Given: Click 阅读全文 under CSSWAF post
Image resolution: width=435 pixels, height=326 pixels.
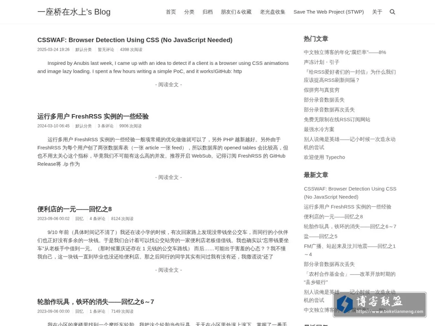Looking at the screenshot, I should [169, 84].
